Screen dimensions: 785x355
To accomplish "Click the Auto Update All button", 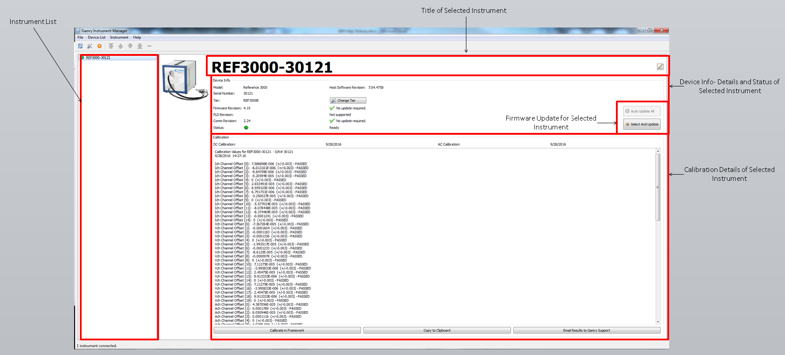I will point(642,111).
